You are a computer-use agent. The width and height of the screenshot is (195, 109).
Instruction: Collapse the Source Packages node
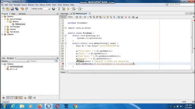(x=5, y=19)
